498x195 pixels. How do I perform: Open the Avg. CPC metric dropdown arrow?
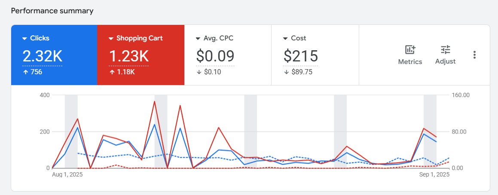[x=198, y=39]
